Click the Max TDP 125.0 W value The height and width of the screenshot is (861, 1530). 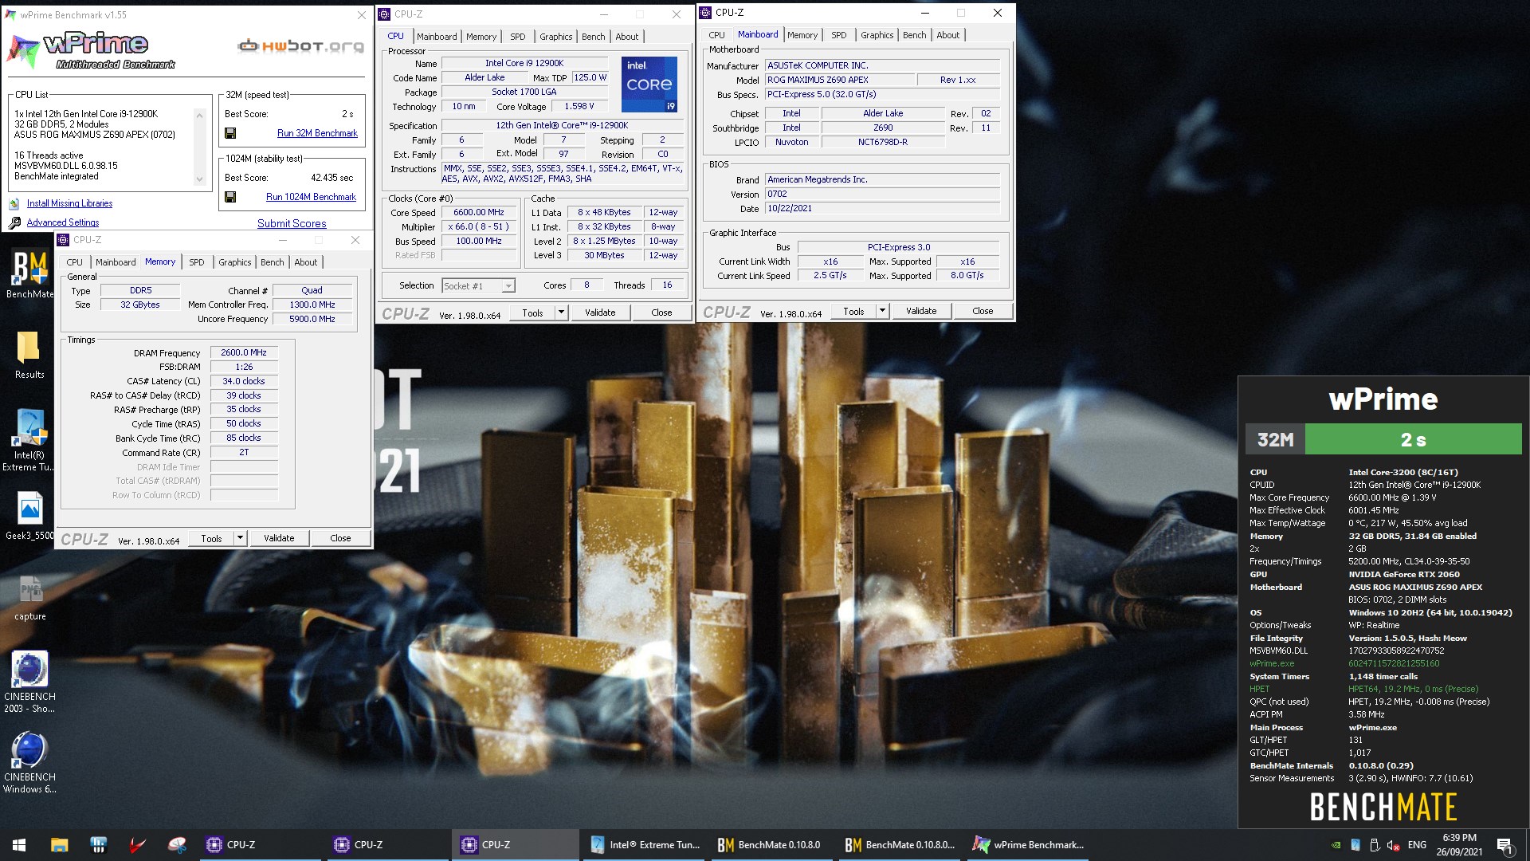[590, 77]
